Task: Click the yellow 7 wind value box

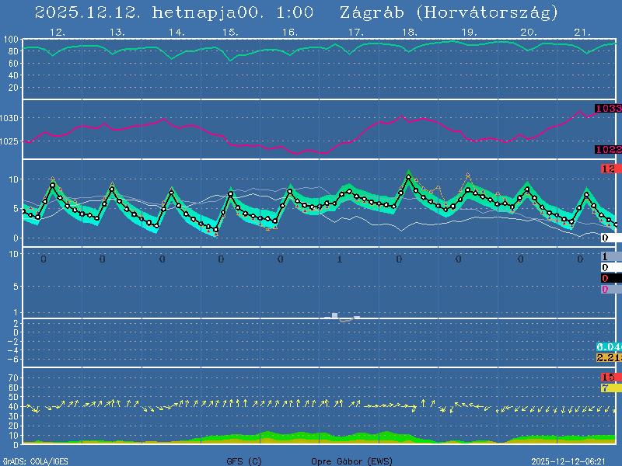Action: (609, 388)
